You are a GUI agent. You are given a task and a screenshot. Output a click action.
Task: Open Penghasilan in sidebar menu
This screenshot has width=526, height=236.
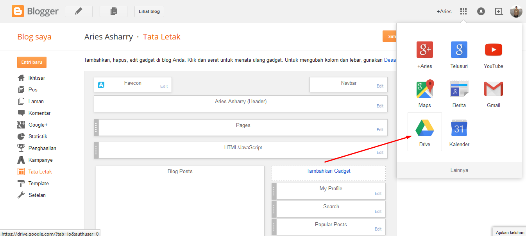tap(42, 148)
